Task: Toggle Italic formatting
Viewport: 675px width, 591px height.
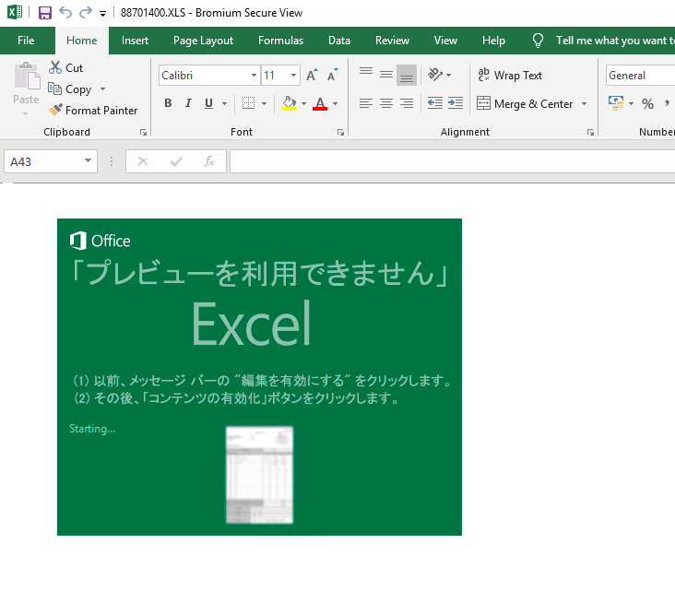Action: coord(188,103)
